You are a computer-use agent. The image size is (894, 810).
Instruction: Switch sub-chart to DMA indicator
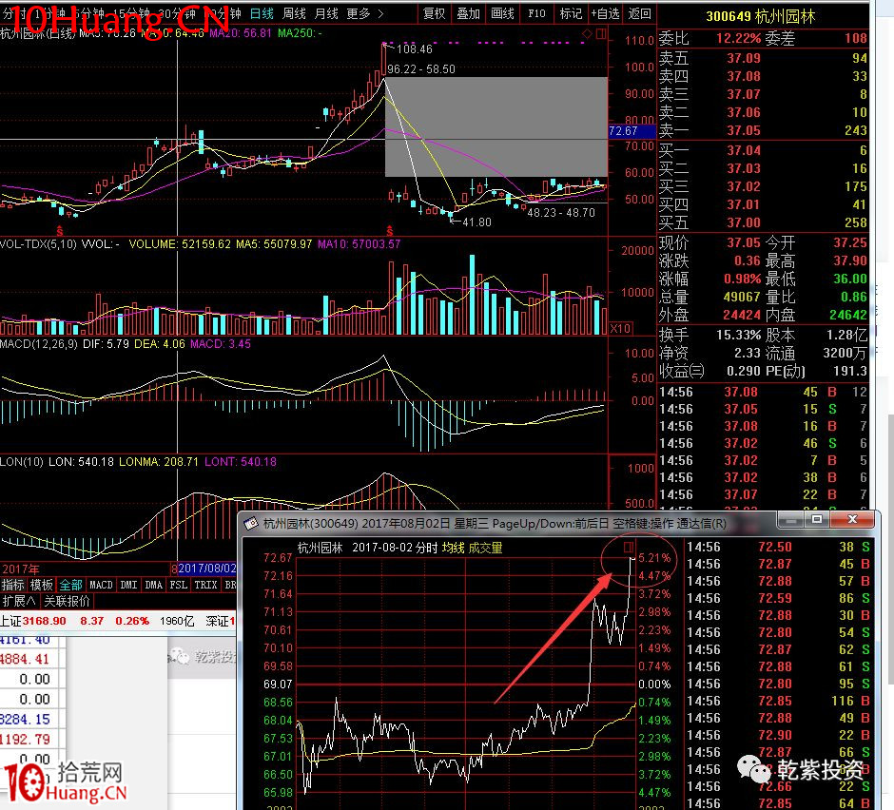tap(153, 585)
